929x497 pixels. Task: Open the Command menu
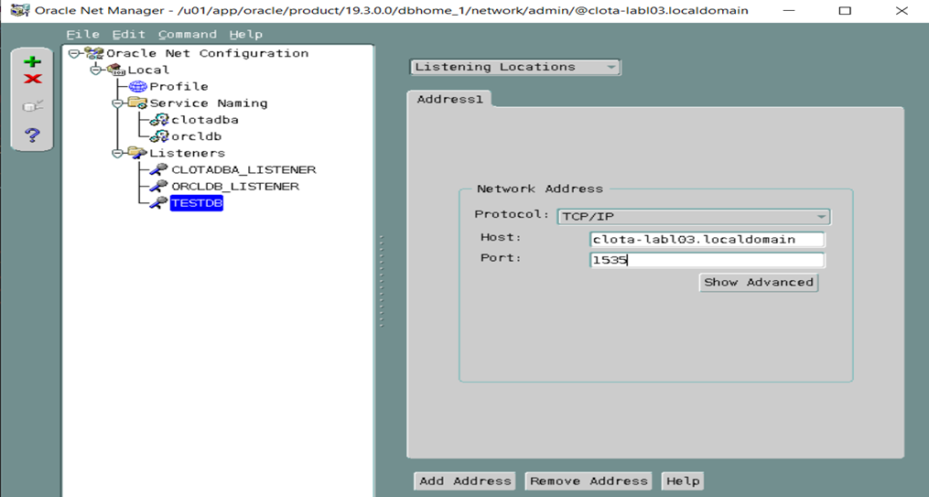[x=188, y=35]
